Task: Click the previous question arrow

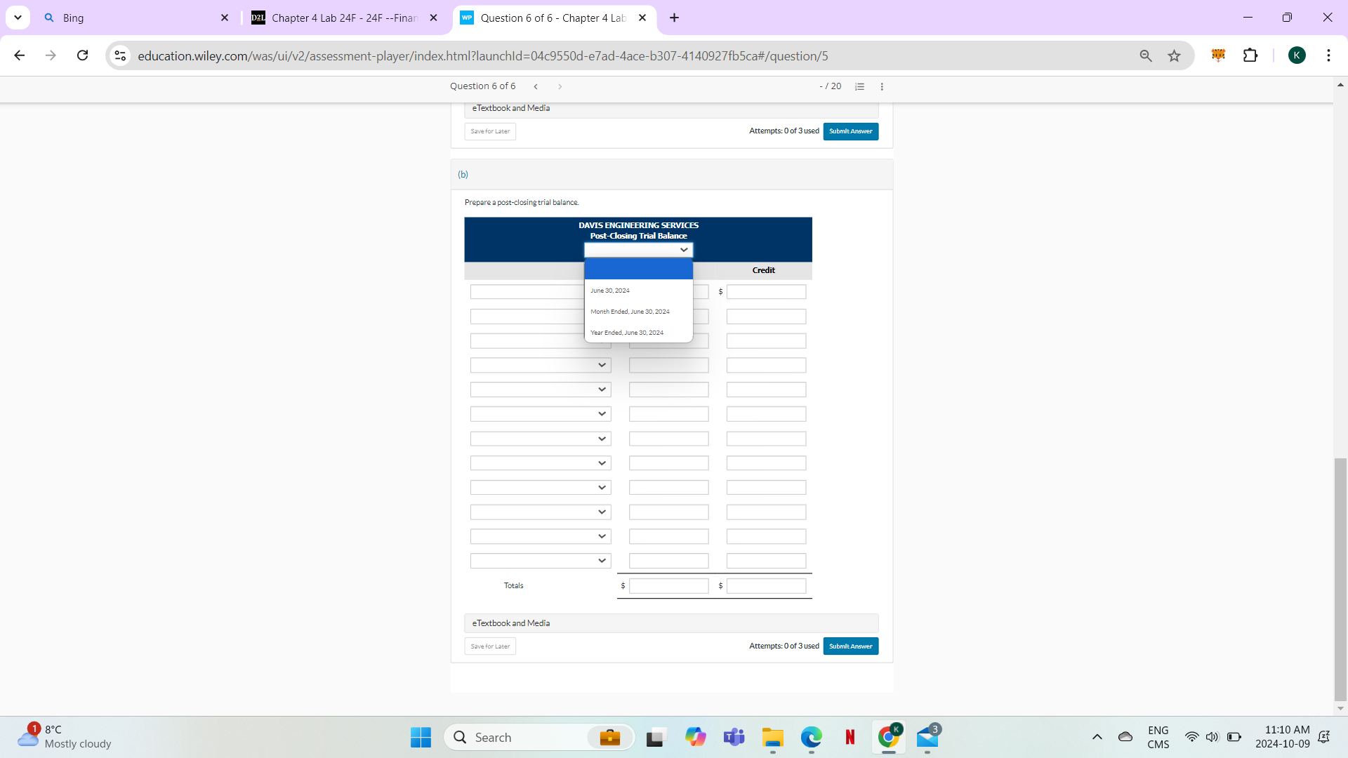Action: (x=536, y=86)
